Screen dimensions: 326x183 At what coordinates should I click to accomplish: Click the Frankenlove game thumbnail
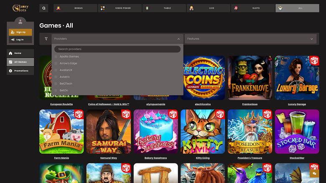tap(250, 78)
